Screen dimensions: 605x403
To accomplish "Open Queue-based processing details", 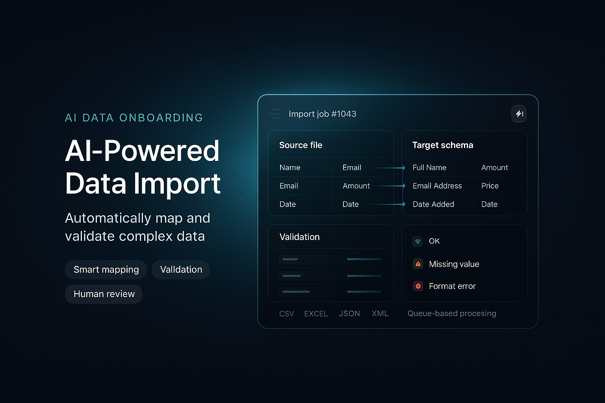I will pyautogui.click(x=451, y=313).
